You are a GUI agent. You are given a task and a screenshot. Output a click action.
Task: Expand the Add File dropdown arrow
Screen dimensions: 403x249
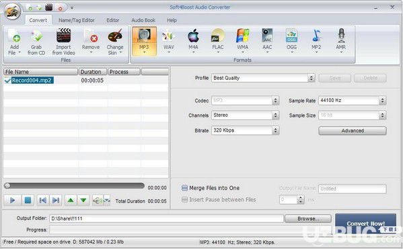click(20, 52)
